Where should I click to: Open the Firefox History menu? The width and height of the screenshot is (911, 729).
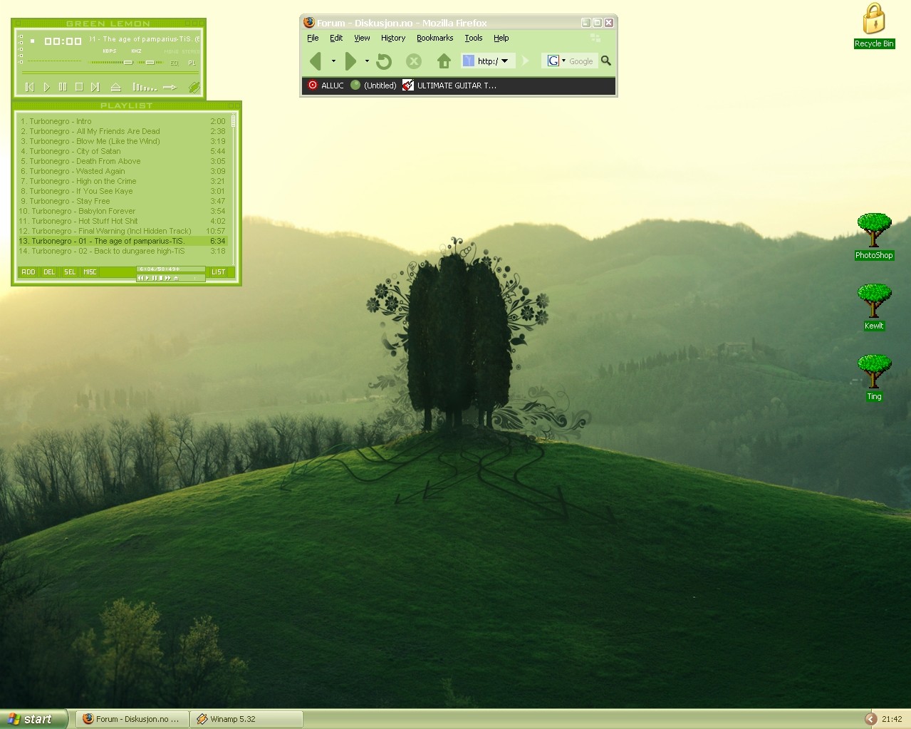[x=393, y=38]
